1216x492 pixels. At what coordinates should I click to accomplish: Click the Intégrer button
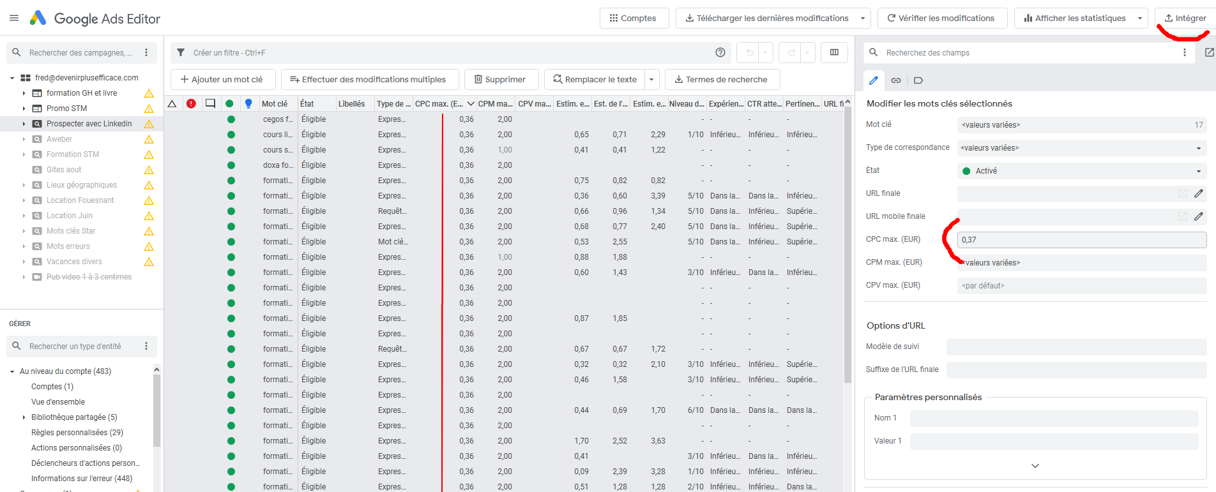pos(1186,18)
